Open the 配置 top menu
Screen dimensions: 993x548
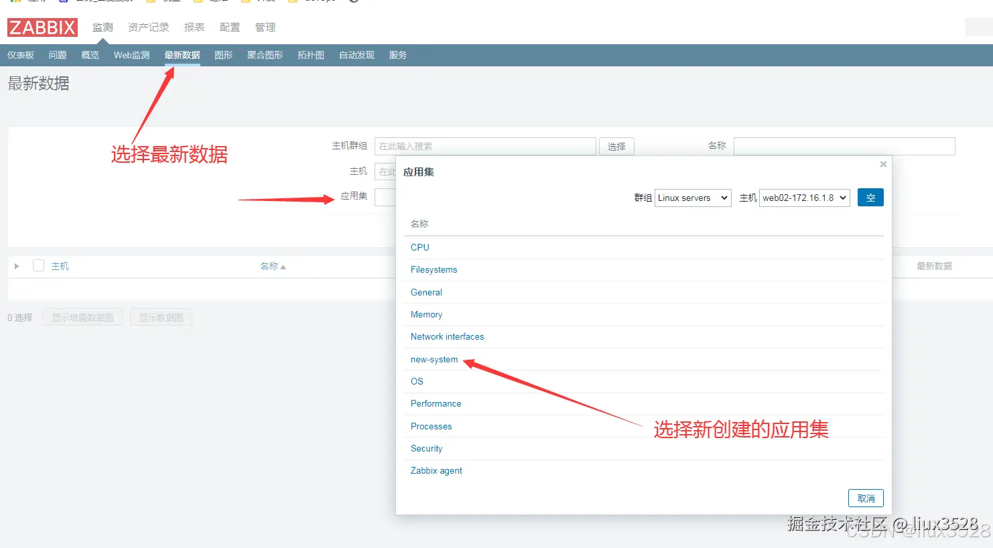click(x=230, y=27)
